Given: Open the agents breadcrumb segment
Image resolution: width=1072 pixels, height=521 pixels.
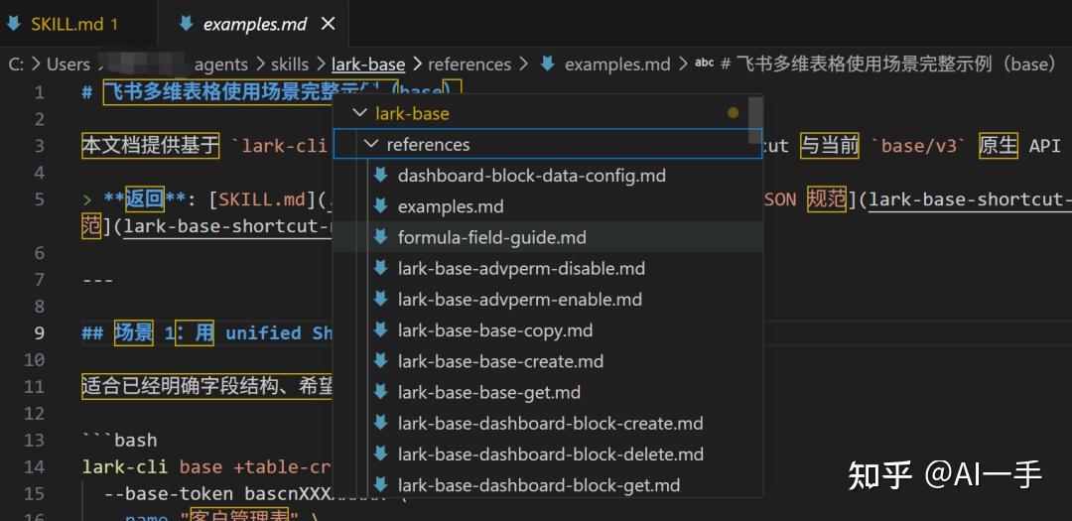Looking at the screenshot, I should pos(220,65).
